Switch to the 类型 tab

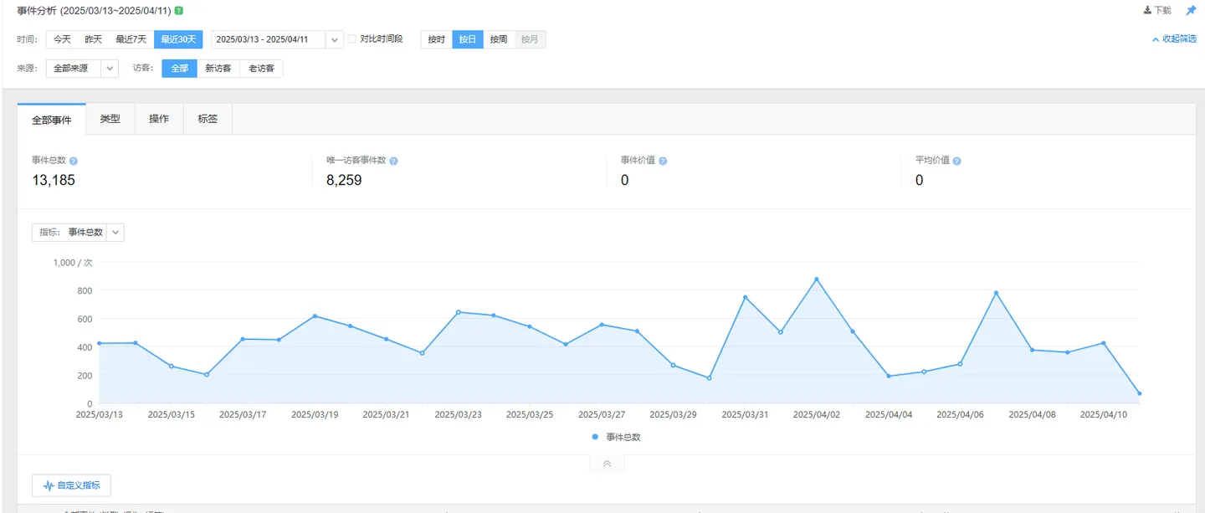point(110,119)
